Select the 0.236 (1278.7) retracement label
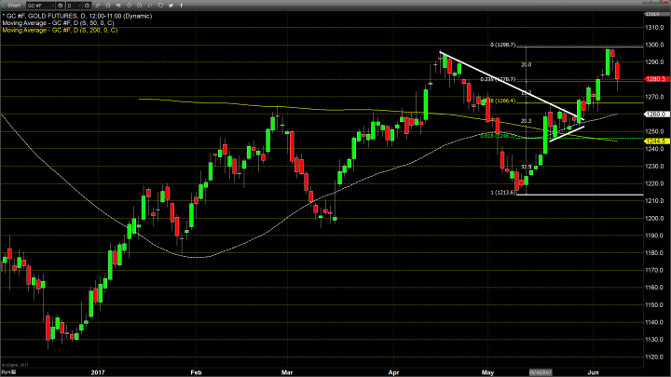671x377 pixels. (x=498, y=79)
